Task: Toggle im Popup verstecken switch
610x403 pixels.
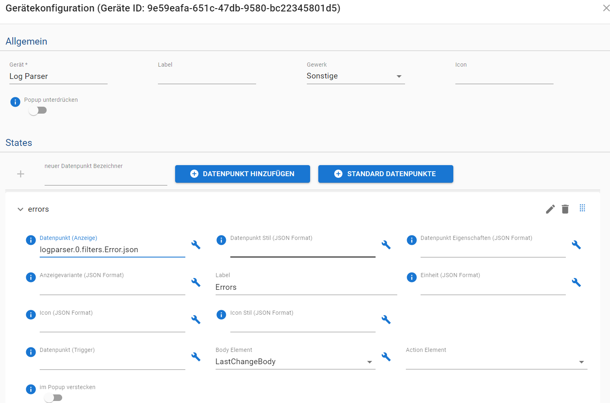Action: tap(54, 398)
